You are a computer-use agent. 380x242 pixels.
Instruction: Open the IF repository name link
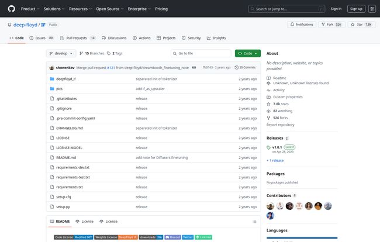(43, 25)
